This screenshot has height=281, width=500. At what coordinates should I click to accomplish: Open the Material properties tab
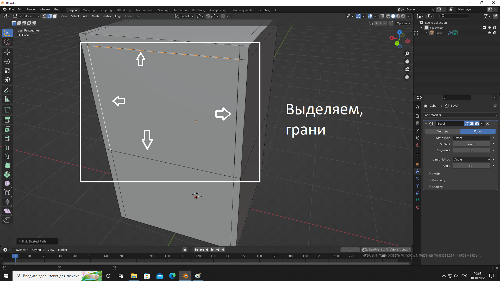pyautogui.click(x=417, y=208)
